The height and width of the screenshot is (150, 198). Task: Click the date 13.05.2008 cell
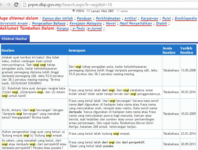pos(188,70)
